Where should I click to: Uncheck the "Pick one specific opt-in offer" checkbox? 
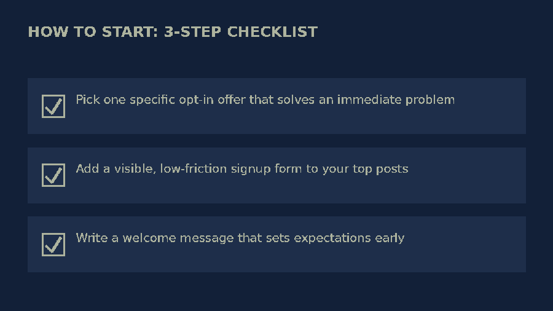pos(53,106)
